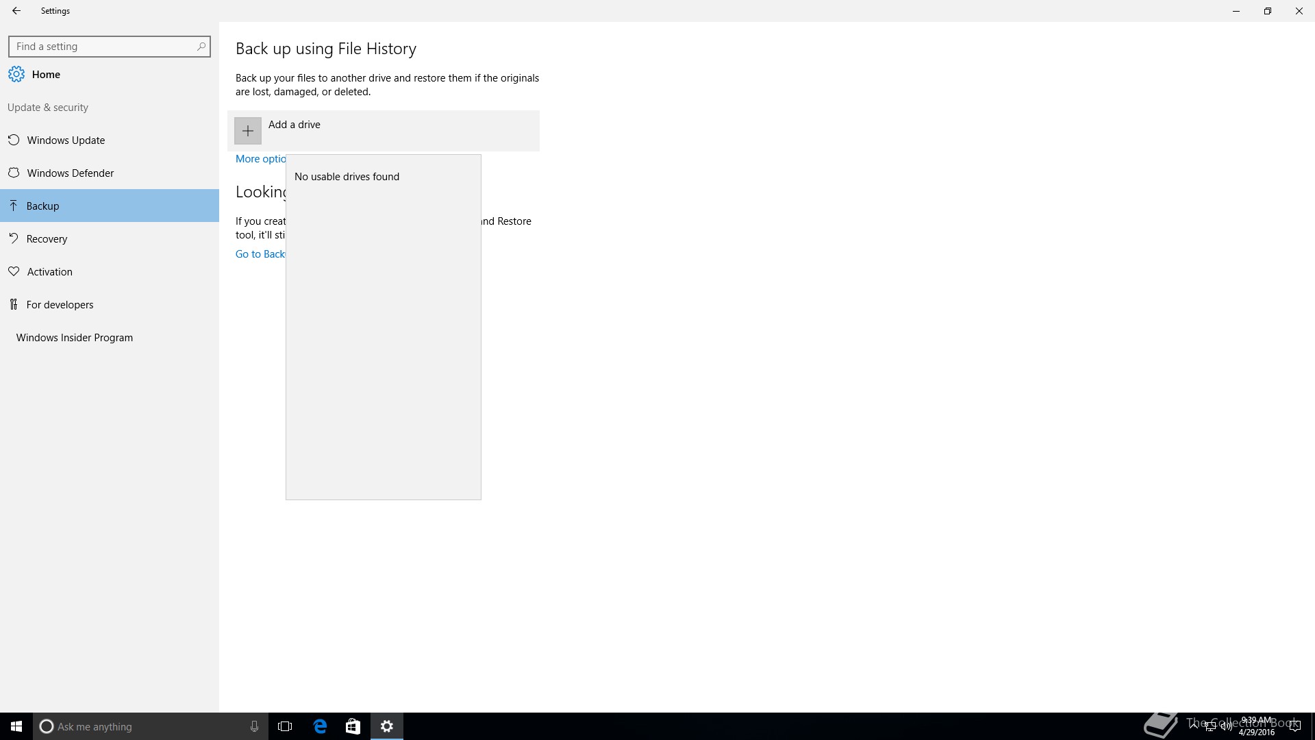Open the Action Center notification icon
Screen dimensions: 1315x740
pos(1294,726)
